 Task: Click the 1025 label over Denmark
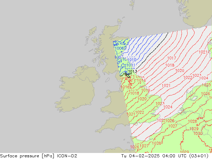click(206, 85)
